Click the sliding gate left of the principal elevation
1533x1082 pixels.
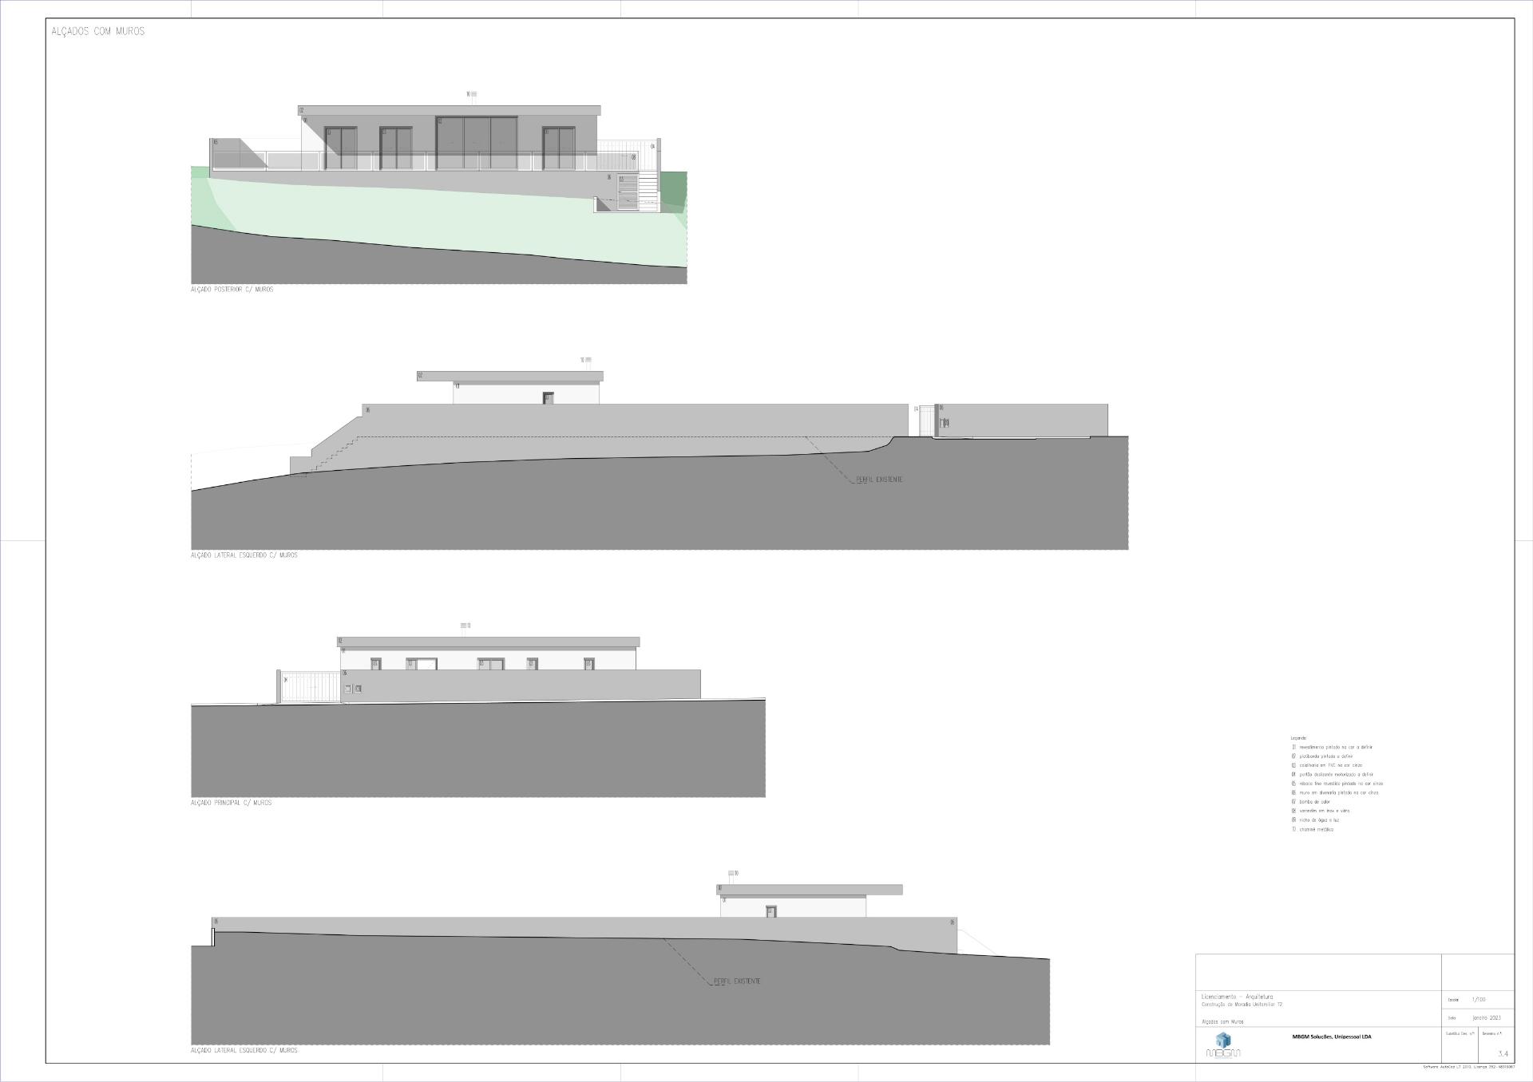point(310,687)
